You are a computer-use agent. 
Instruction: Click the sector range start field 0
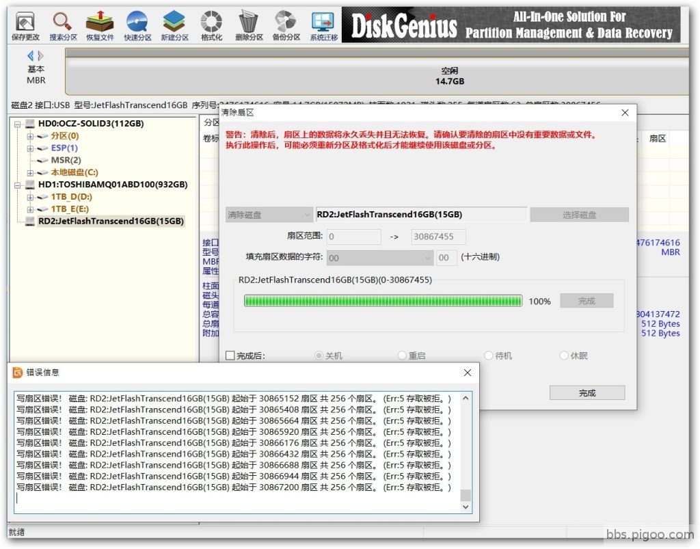tap(354, 237)
